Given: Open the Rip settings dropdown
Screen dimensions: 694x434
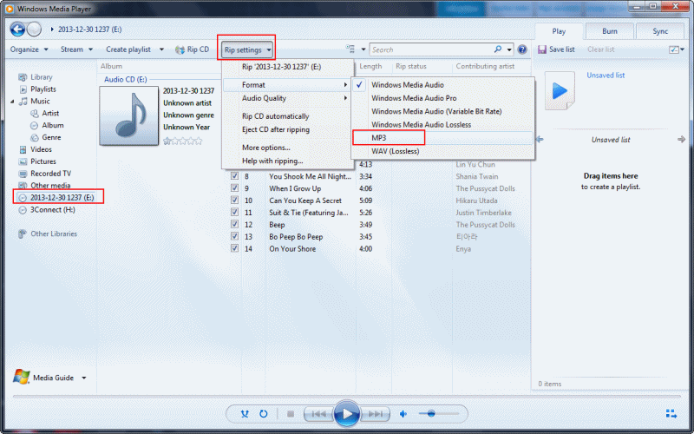Looking at the screenshot, I should point(247,49).
